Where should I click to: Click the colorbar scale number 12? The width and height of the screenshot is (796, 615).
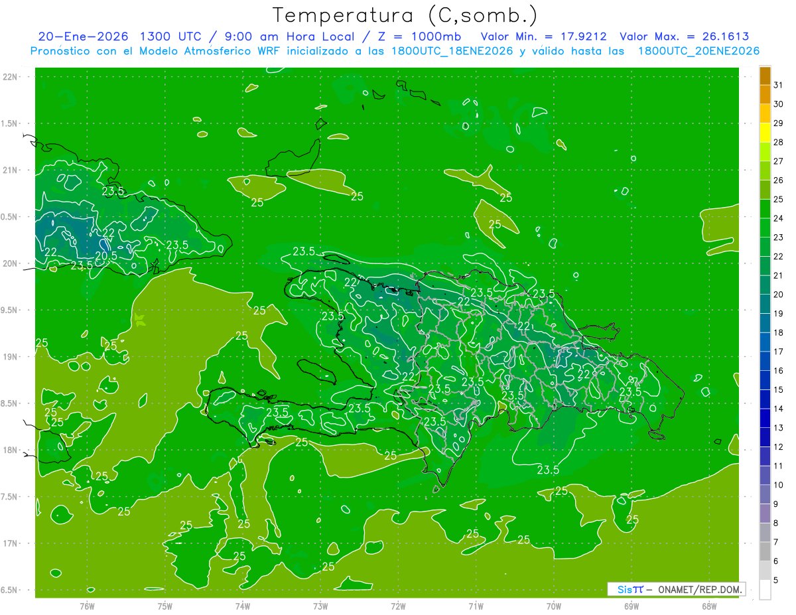[x=779, y=446]
